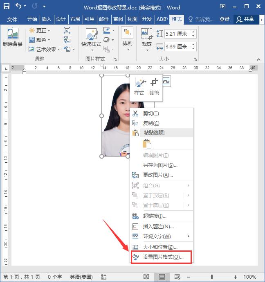Image resolution: width=265 pixels, height=282 pixels.
Task: Click the 100% zoom level
Action: click(249, 277)
